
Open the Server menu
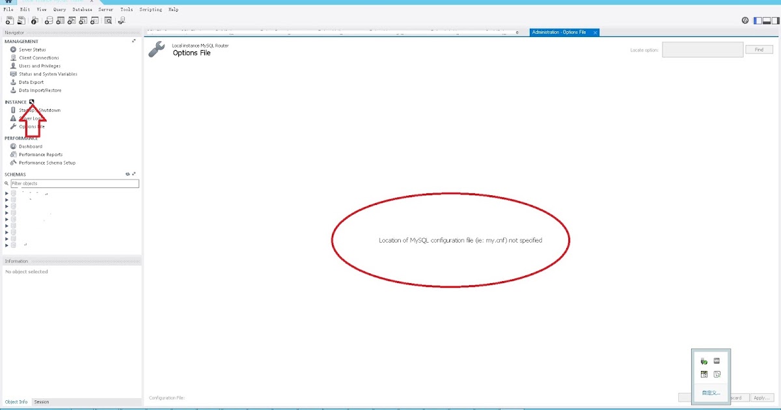(x=105, y=9)
